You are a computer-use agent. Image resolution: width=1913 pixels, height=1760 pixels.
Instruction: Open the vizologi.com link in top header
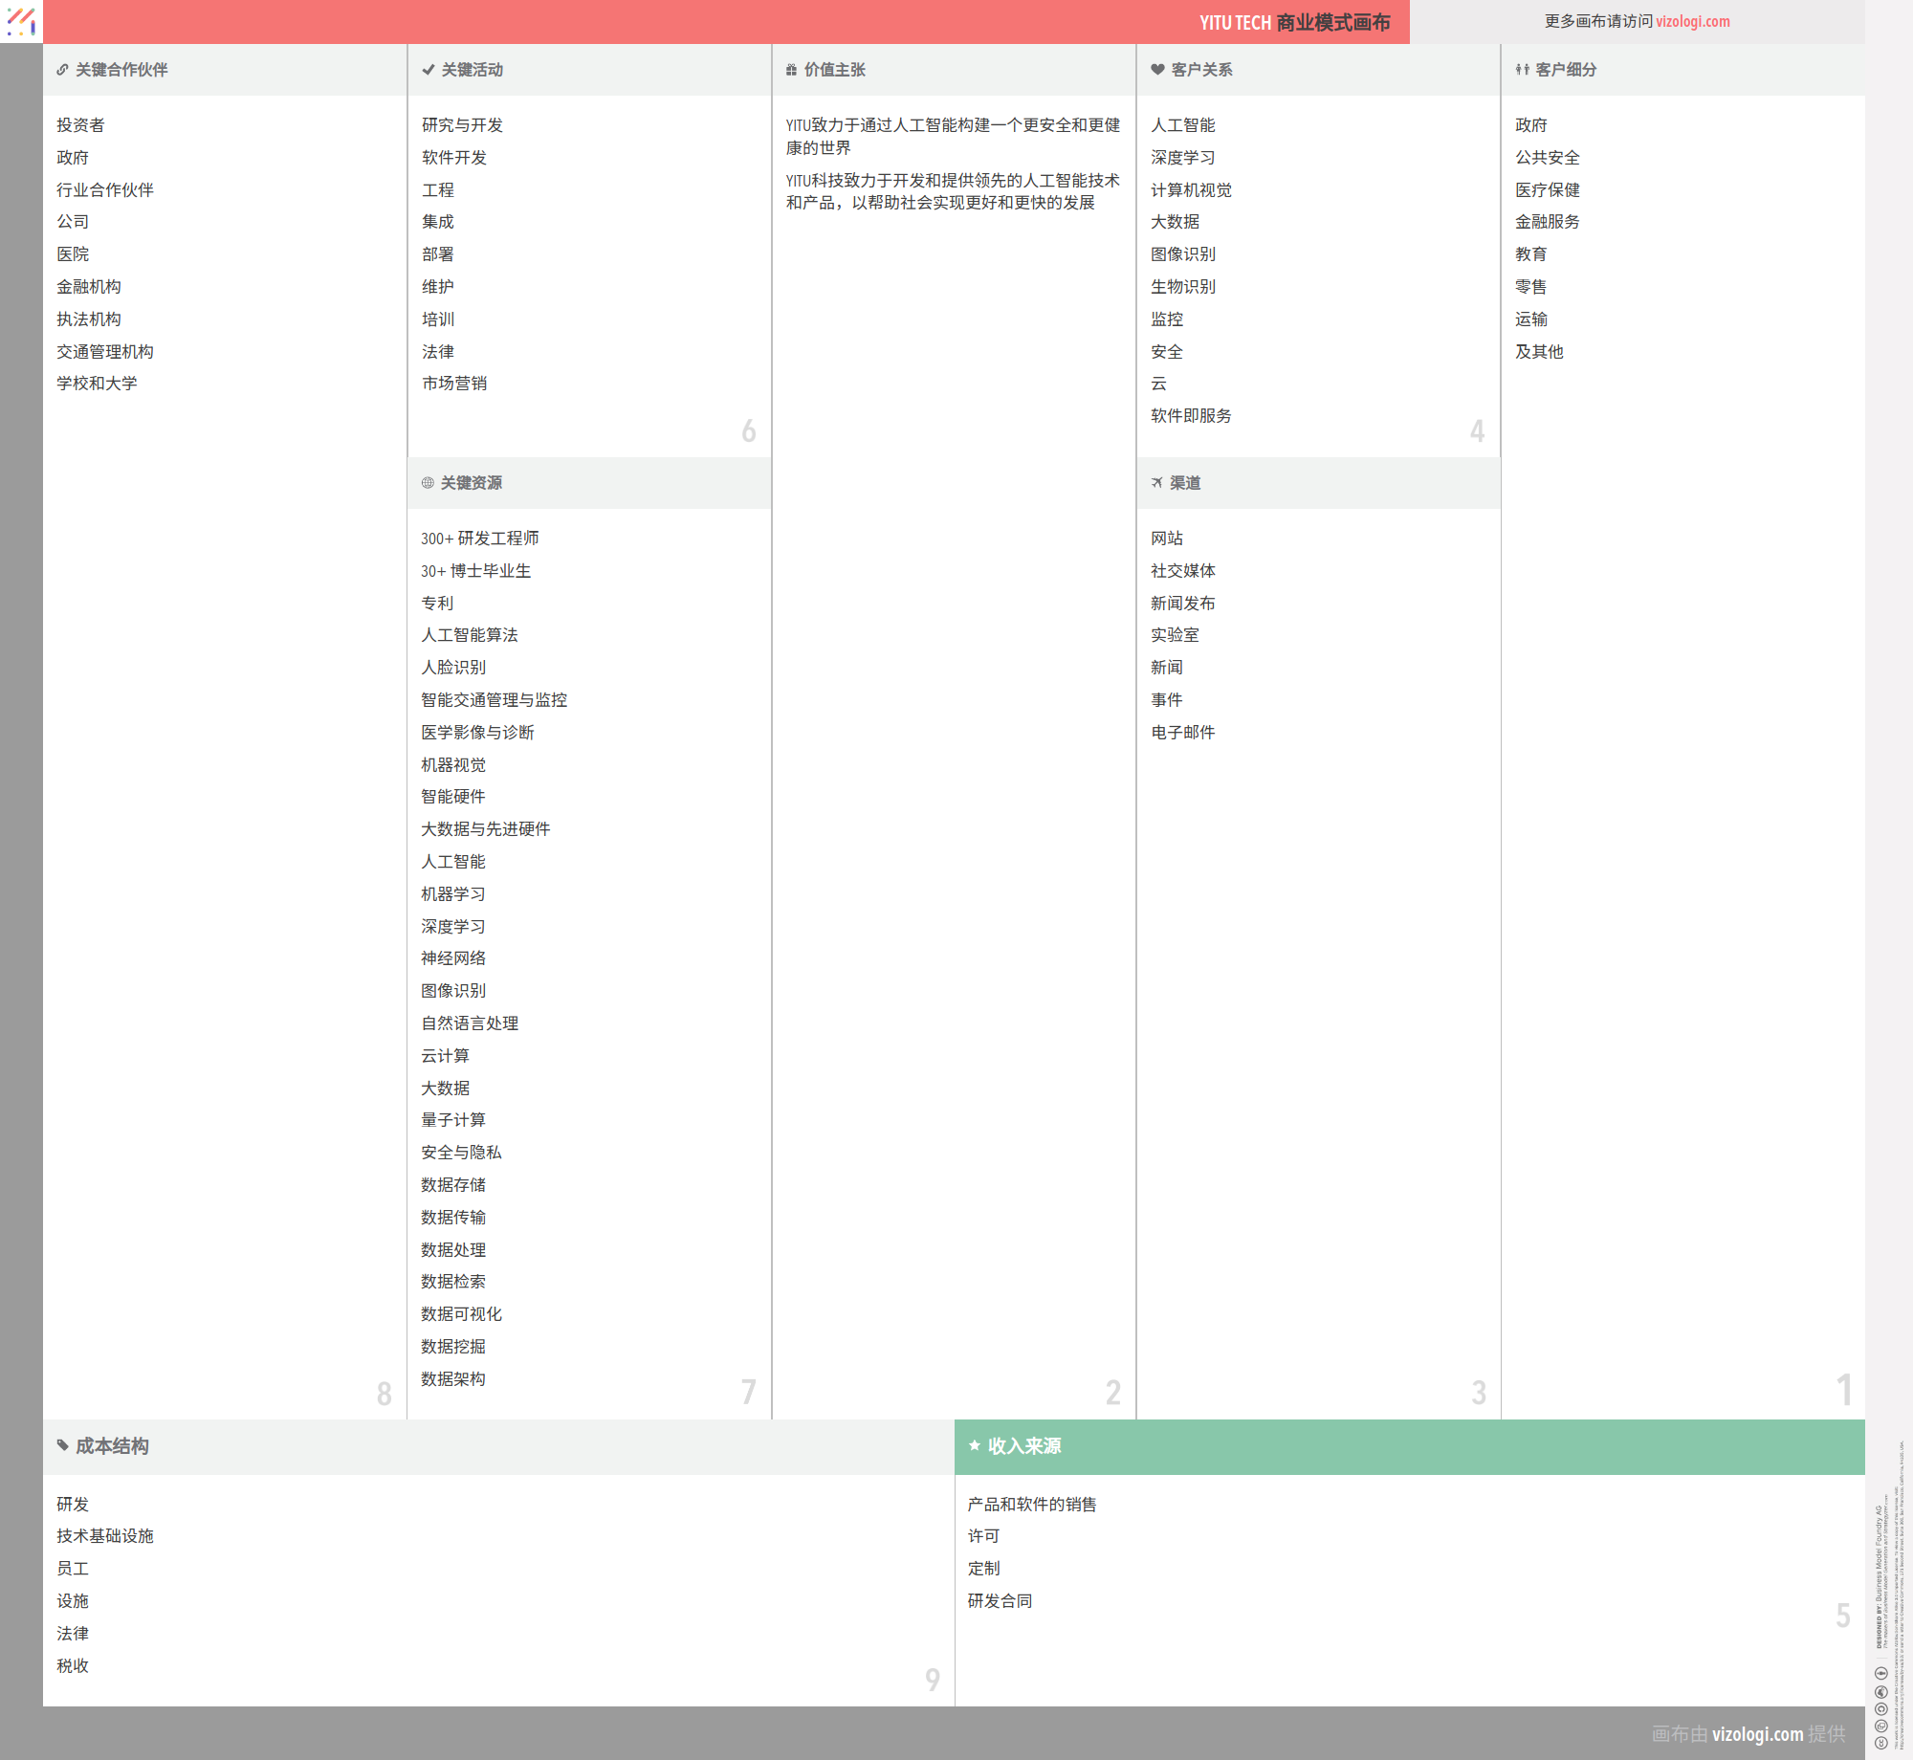pos(1692,21)
